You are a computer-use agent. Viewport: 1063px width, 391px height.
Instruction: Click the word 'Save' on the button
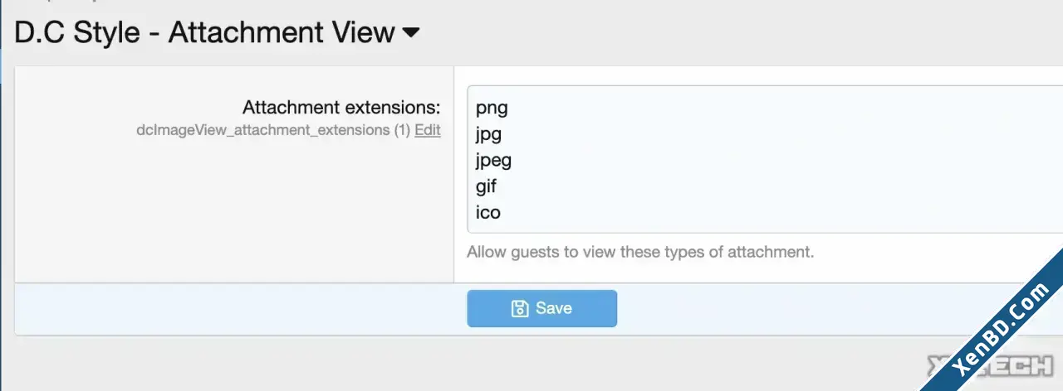point(554,308)
